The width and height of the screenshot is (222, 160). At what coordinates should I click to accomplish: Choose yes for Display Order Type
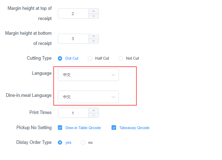point(60,142)
